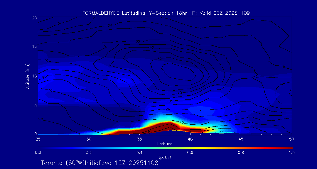Click the latitude axis tick label 35
The image size is (317, 169).
point(139,139)
